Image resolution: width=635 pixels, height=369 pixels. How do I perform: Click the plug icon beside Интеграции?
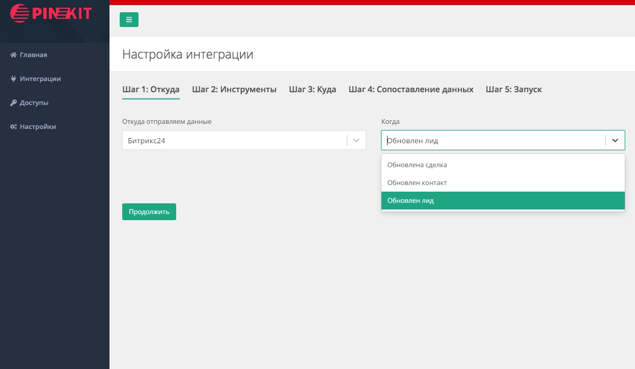[14, 79]
